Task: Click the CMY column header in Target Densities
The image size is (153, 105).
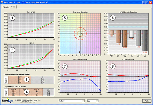Action: [x=20, y=77]
